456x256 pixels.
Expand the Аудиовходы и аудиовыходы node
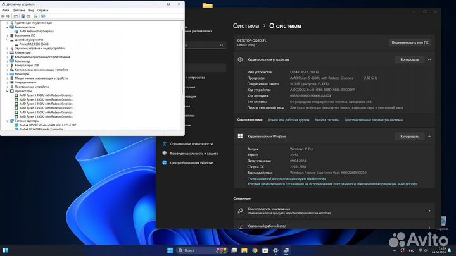7,23
